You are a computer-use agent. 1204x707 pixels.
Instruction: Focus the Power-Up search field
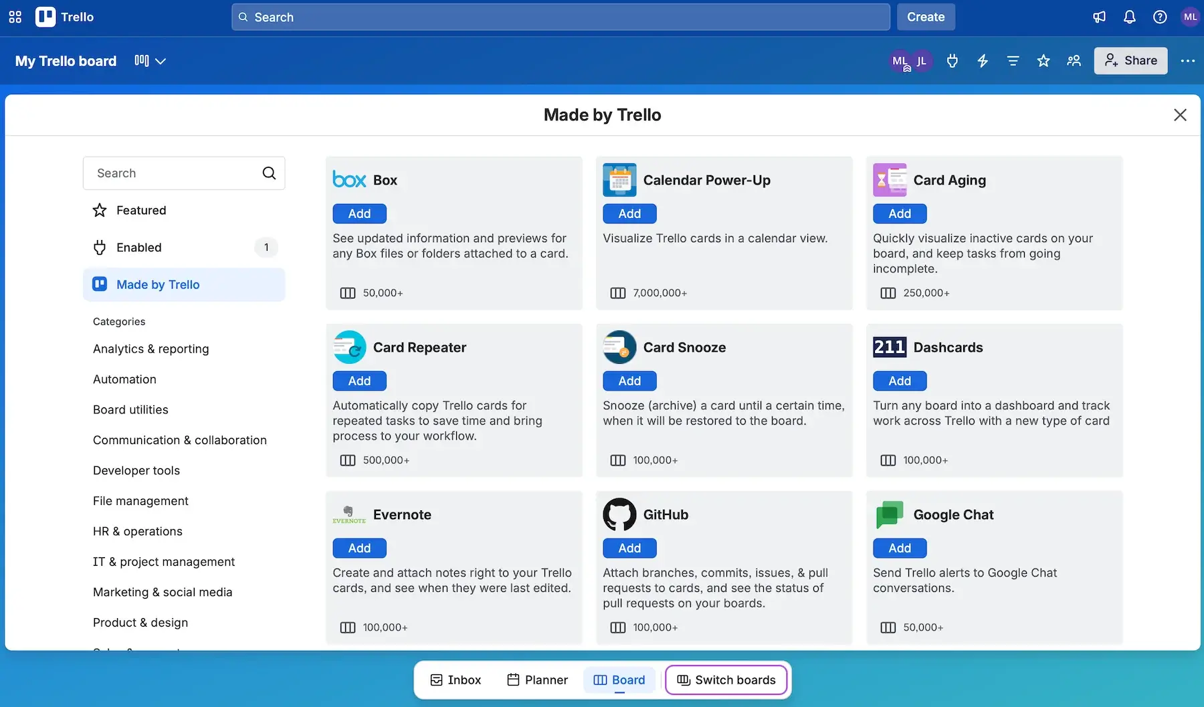tap(184, 173)
